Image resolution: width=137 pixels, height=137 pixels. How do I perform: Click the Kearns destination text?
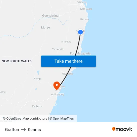point(34,130)
